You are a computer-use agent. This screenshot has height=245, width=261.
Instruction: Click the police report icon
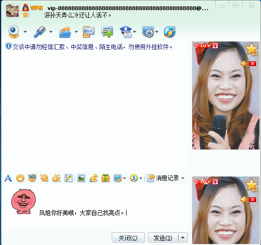tap(126, 32)
